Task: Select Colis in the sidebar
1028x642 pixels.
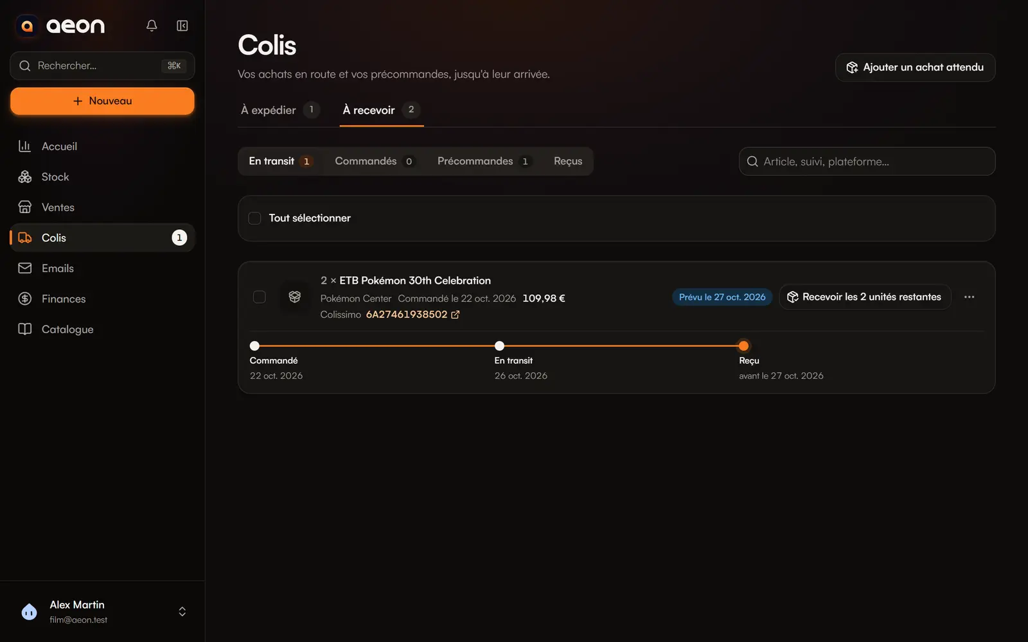Action: coord(102,238)
